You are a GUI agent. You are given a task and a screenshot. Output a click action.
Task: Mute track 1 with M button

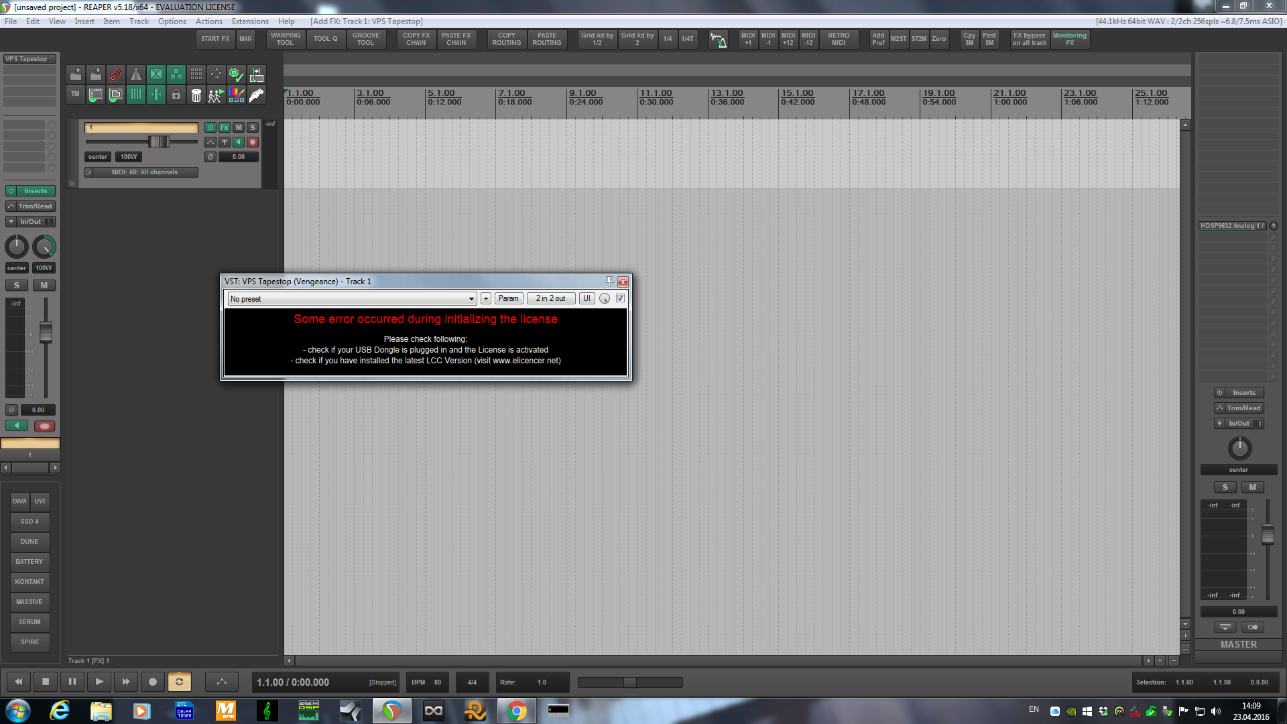click(x=239, y=127)
